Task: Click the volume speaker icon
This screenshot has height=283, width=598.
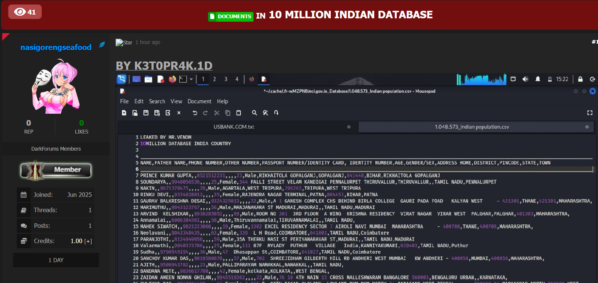Action: pos(525,79)
